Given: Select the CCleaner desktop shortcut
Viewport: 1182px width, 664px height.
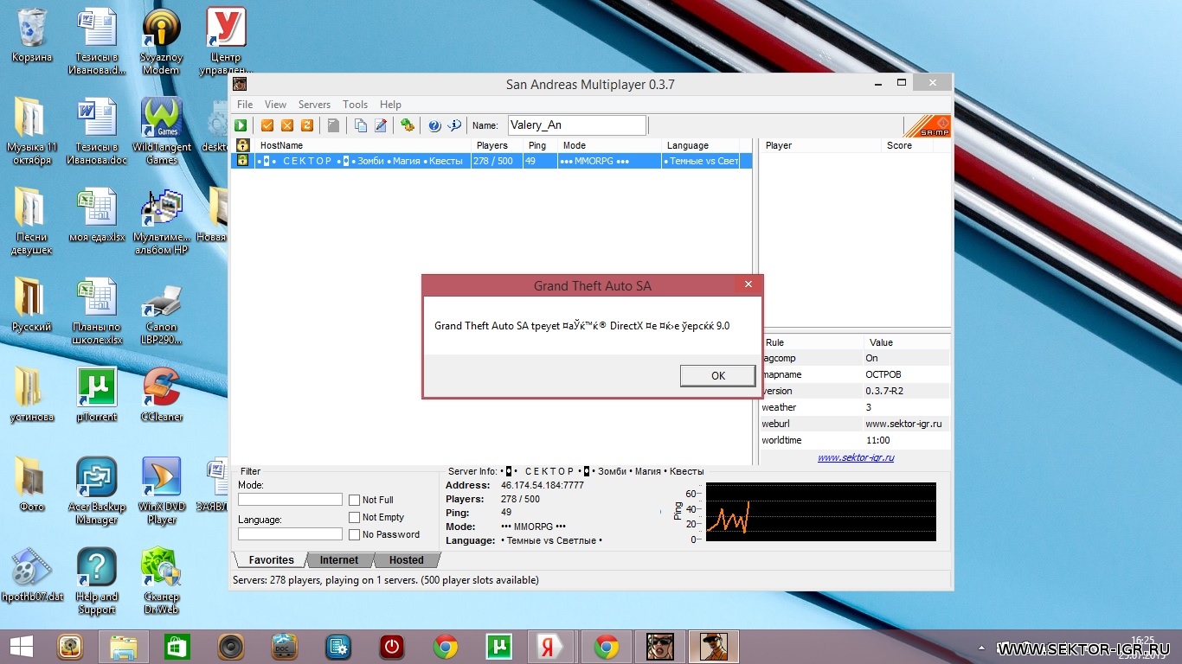Looking at the screenshot, I should tap(161, 395).
